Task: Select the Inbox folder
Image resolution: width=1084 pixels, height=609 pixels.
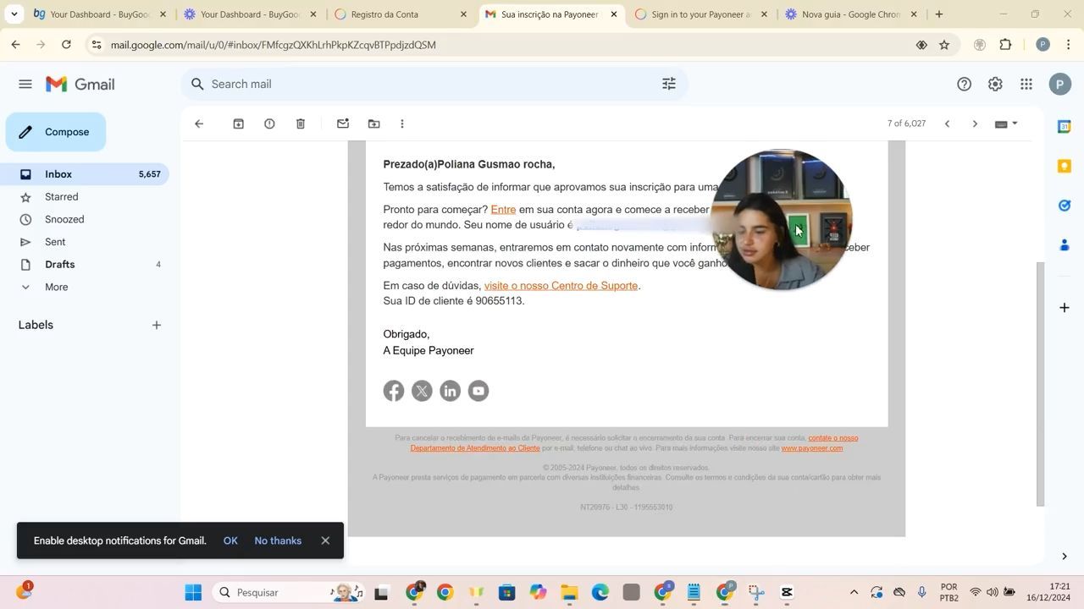Action: pos(85,174)
